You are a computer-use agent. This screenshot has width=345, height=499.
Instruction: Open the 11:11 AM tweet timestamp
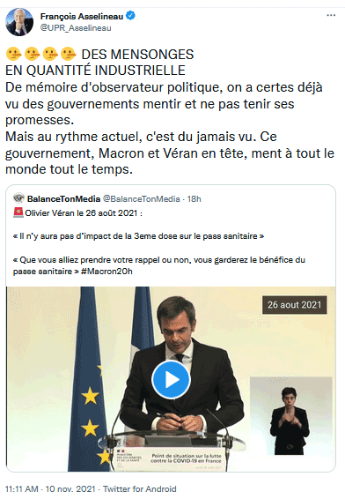click(22, 488)
